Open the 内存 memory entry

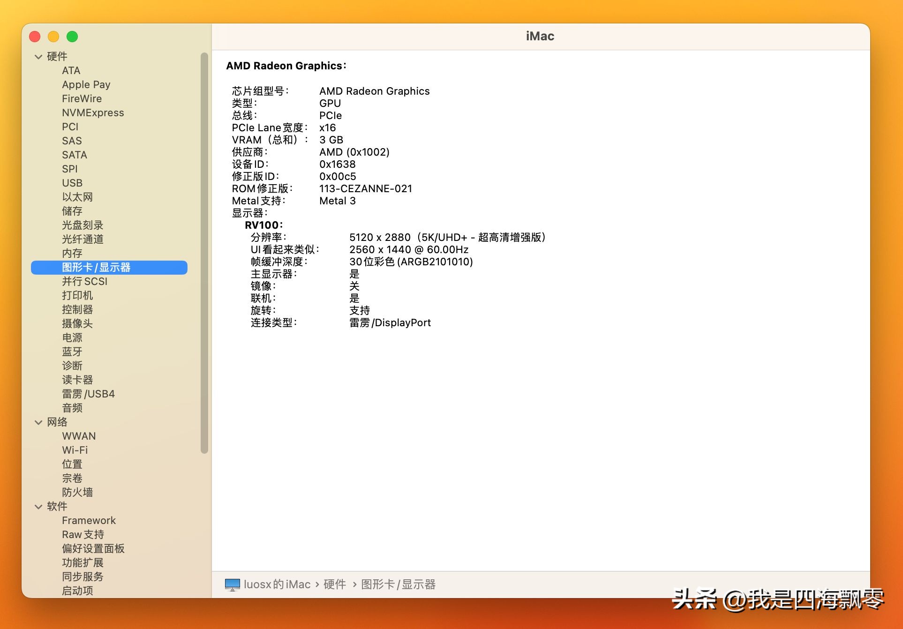pos(72,254)
